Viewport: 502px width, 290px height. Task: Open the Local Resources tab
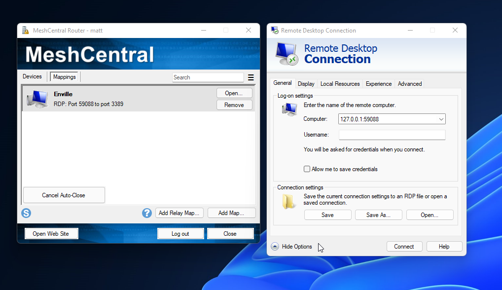pyautogui.click(x=340, y=83)
